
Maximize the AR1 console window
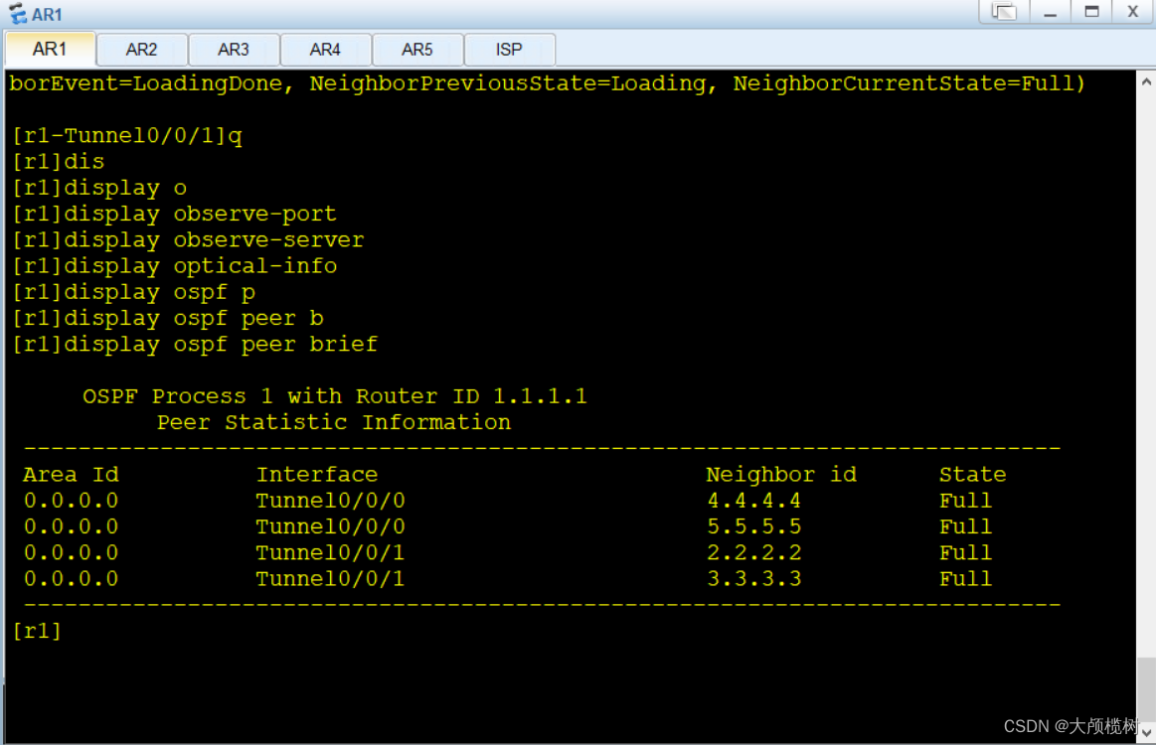coord(1091,12)
